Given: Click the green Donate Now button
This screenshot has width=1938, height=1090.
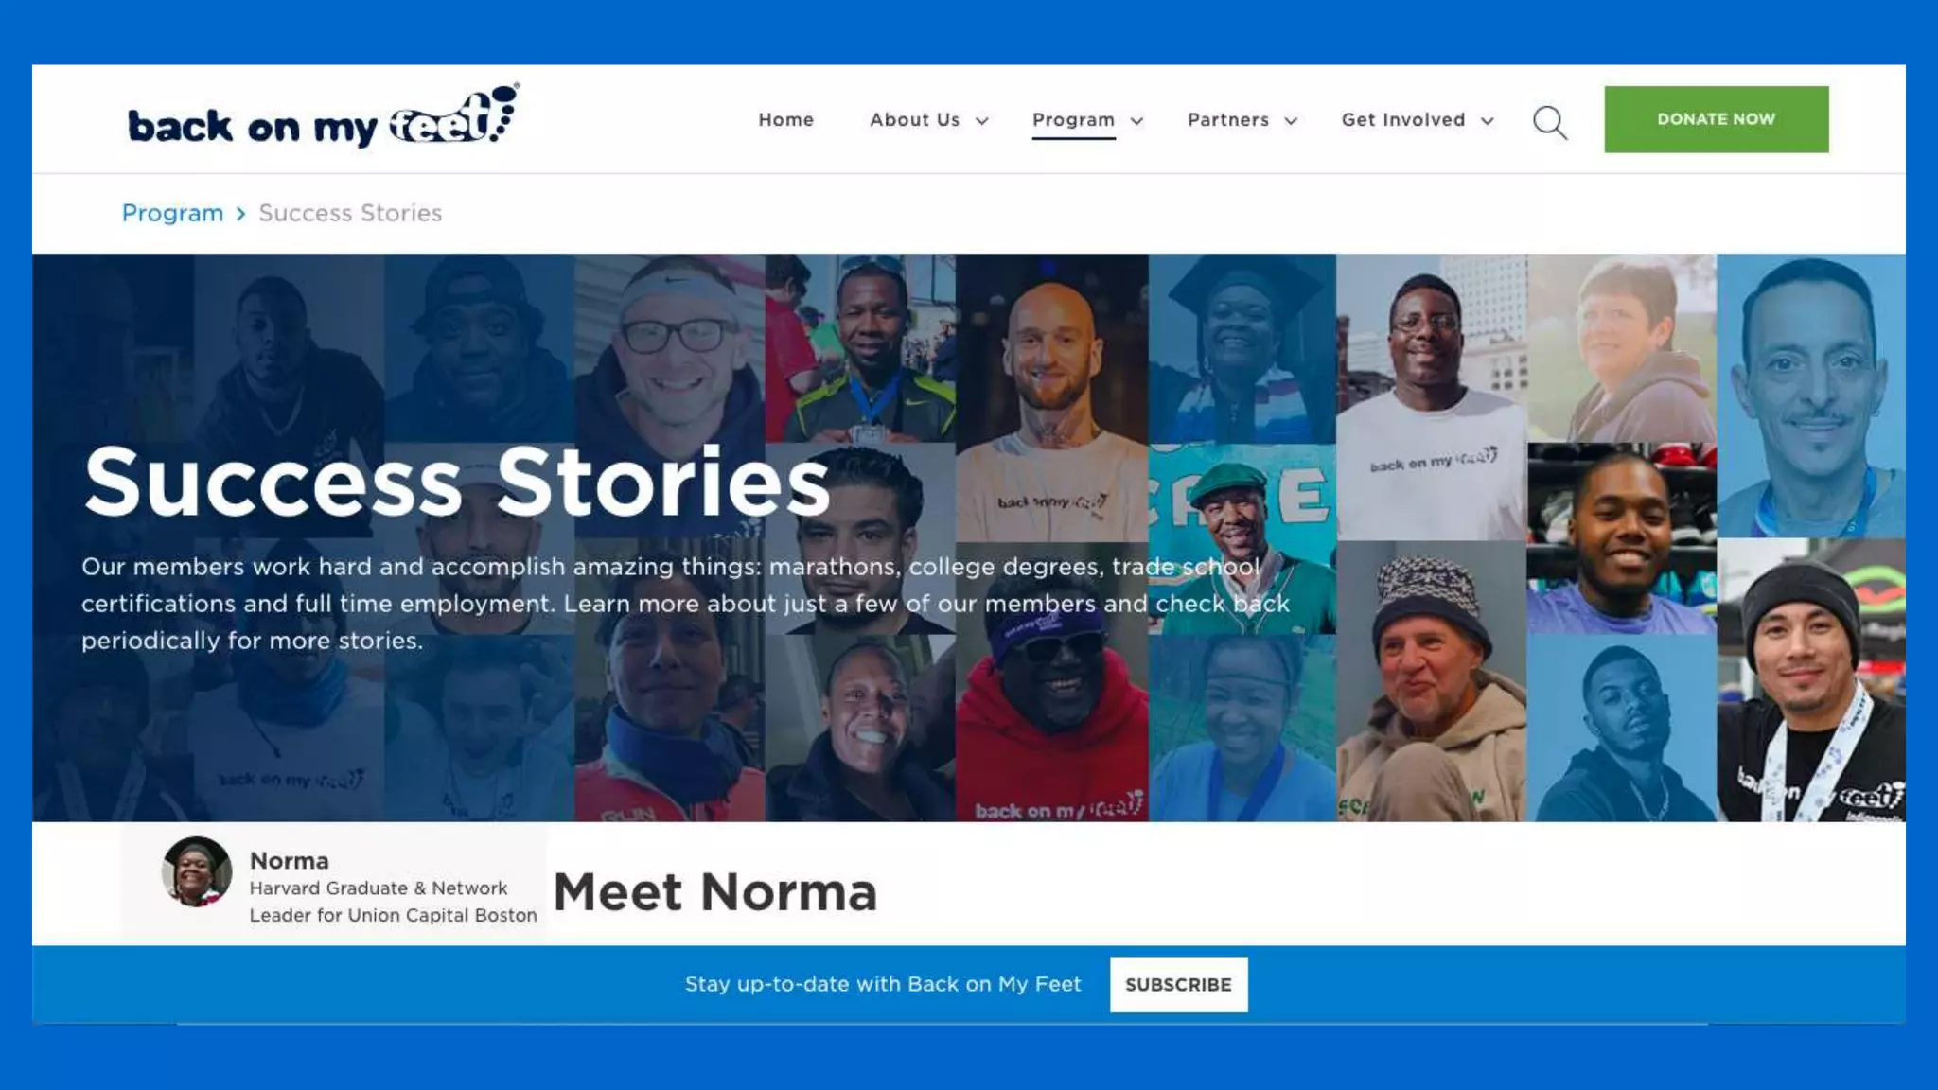Looking at the screenshot, I should pyautogui.click(x=1717, y=119).
